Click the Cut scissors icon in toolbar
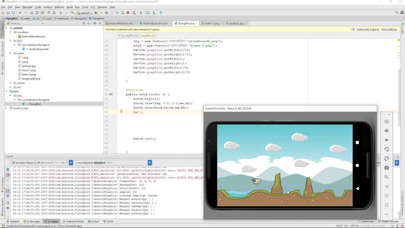The width and height of the screenshot is (405, 228). pyautogui.click(x=32, y=13)
